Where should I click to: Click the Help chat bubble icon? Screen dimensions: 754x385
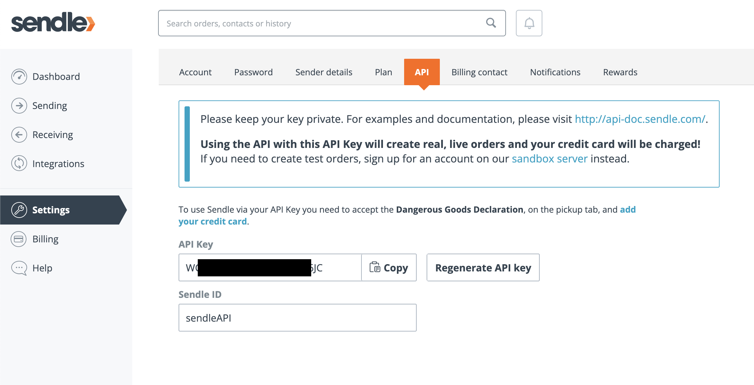19,268
